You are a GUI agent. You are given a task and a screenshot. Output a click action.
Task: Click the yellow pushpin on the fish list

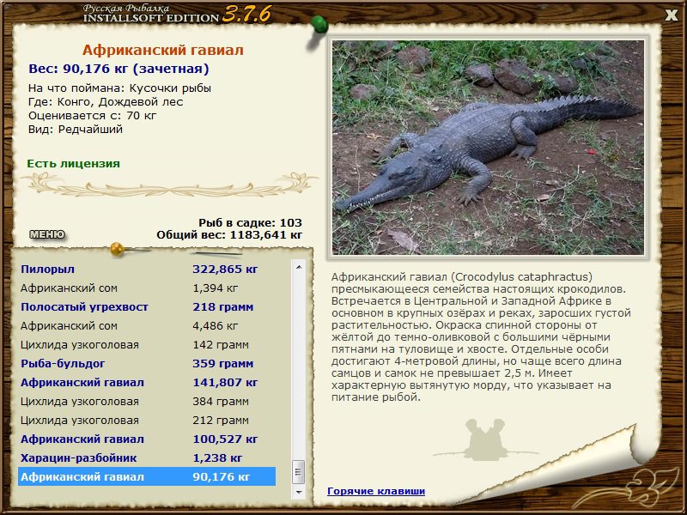click(118, 249)
